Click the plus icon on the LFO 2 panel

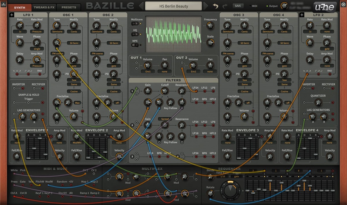click(x=302, y=15)
